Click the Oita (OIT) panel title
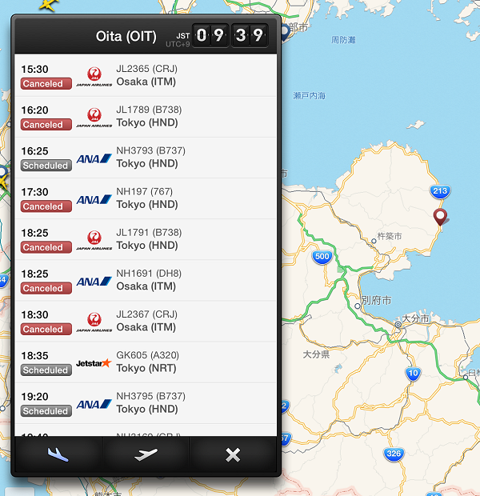Screen dimensions: 480x496 [126, 36]
